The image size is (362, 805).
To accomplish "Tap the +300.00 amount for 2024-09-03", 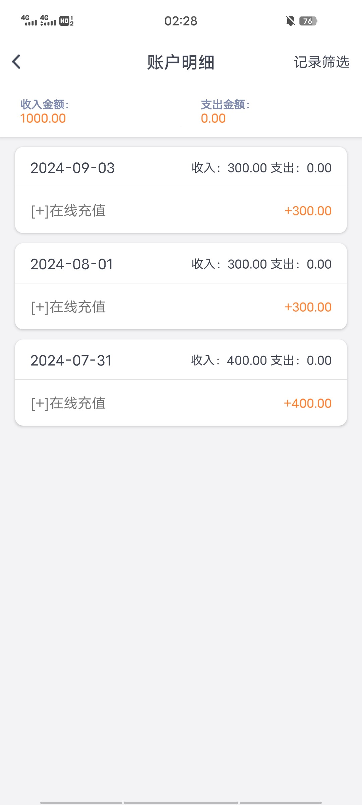I will (x=308, y=211).
